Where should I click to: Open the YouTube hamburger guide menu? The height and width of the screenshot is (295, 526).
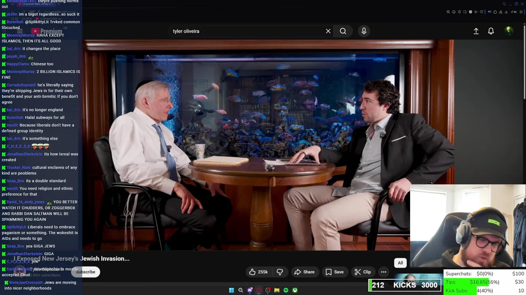click(x=19, y=31)
